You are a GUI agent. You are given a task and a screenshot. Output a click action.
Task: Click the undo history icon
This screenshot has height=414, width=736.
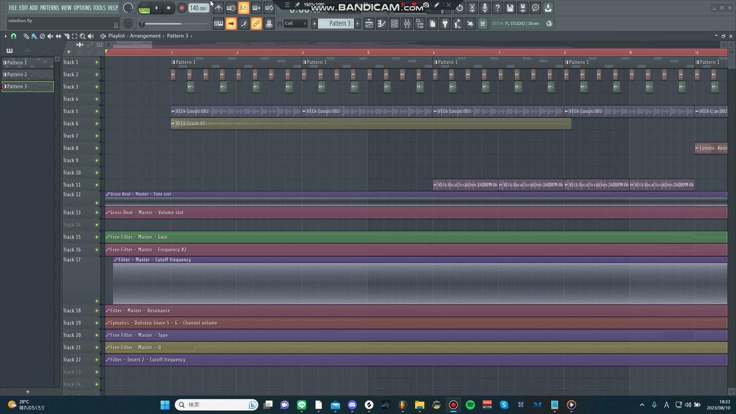click(x=459, y=8)
